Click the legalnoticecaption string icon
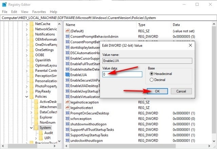 (67, 102)
